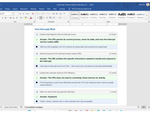The height and width of the screenshot is (113, 150).
Task: Clear all formatting from selection
Action: point(33,14)
